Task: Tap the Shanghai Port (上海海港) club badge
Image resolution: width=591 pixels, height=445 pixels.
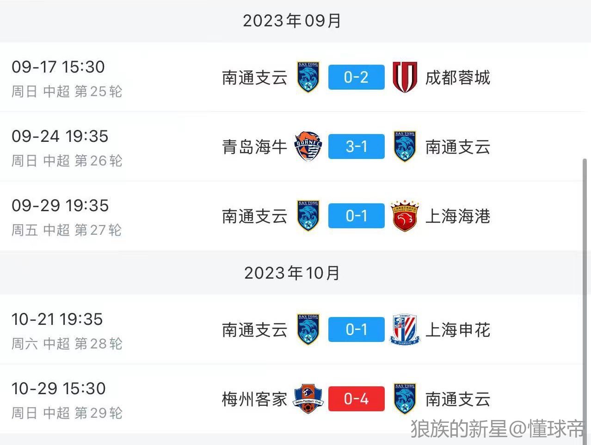Action: coord(405,216)
